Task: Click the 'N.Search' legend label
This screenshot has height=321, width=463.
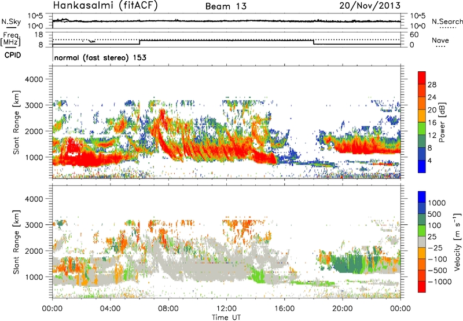Action: (447, 21)
